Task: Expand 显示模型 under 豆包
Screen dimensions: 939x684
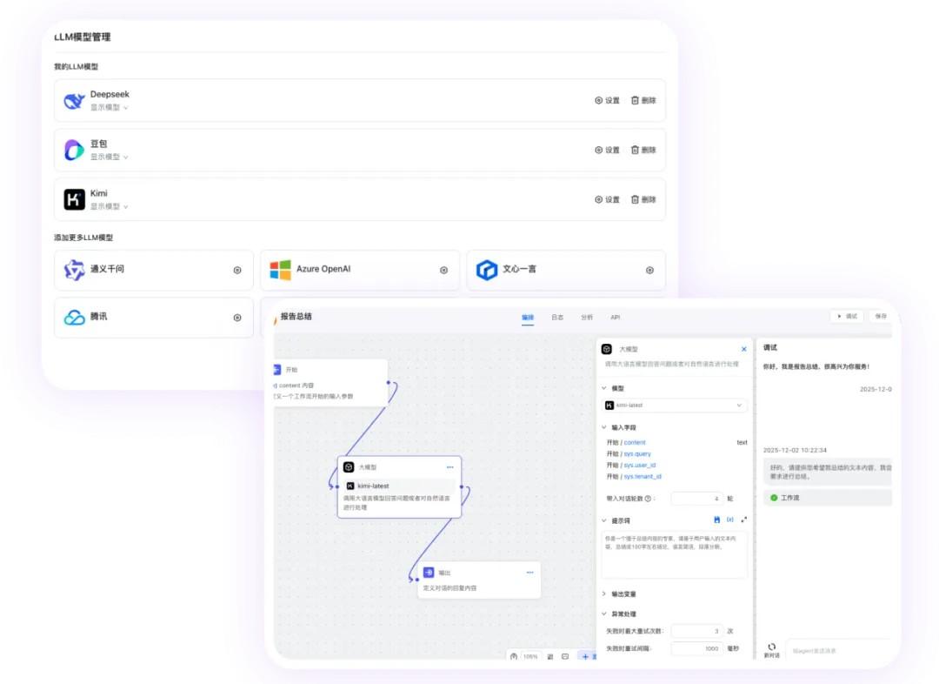Action: (110, 158)
